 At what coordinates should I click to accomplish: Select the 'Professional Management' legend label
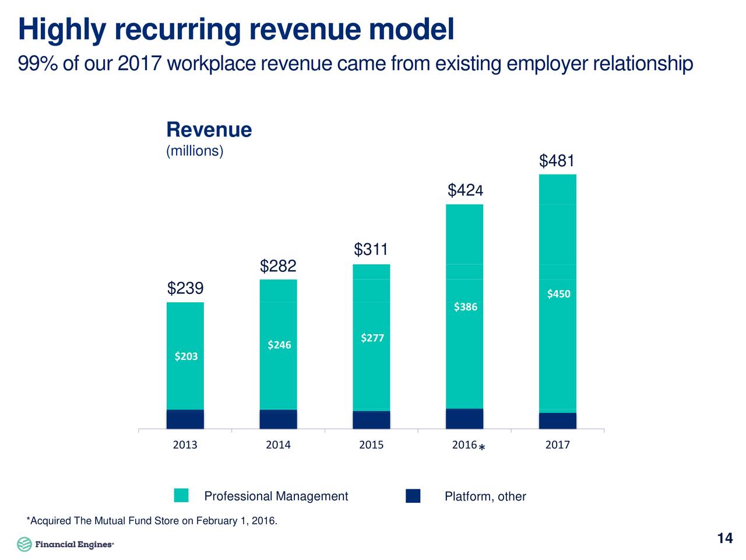(276, 496)
